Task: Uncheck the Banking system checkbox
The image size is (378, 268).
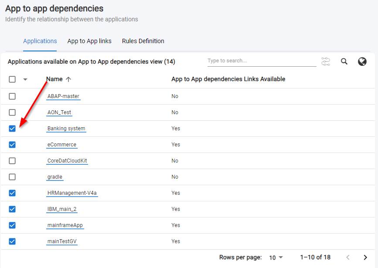Action: (x=12, y=129)
